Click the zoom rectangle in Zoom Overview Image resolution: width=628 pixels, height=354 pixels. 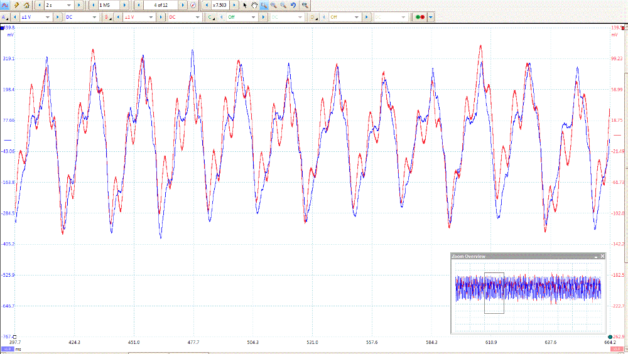pos(494,292)
